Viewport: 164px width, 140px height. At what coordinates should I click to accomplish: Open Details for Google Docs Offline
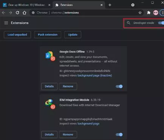[x=49, y=86]
